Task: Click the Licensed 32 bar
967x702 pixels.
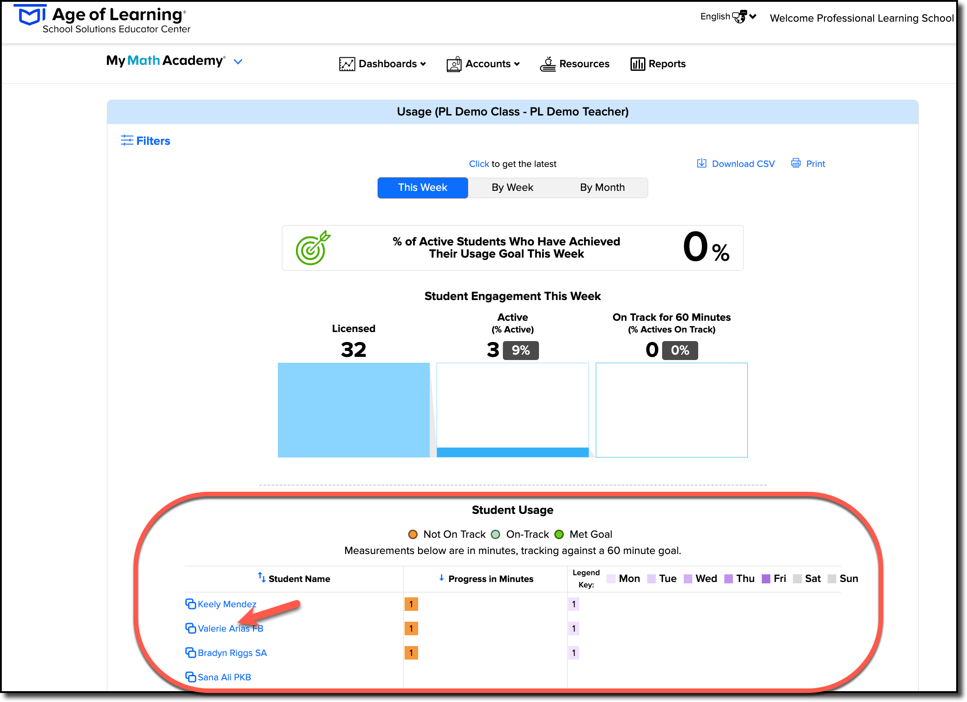Action: [354, 410]
